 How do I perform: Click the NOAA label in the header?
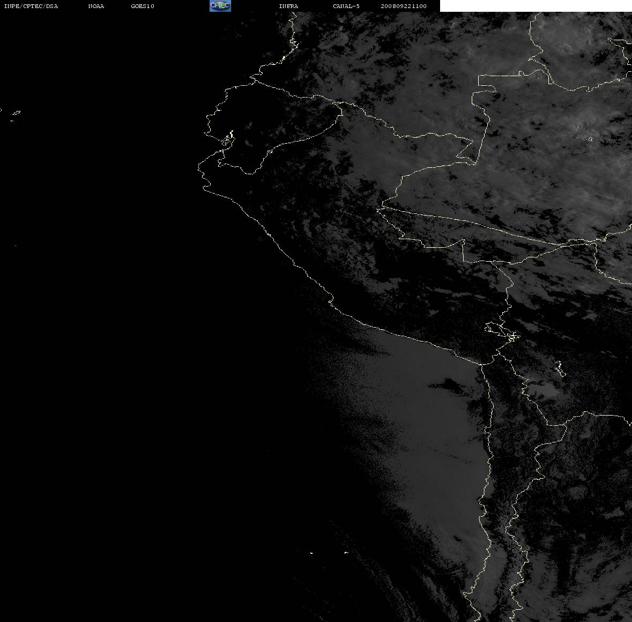click(x=96, y=6)
